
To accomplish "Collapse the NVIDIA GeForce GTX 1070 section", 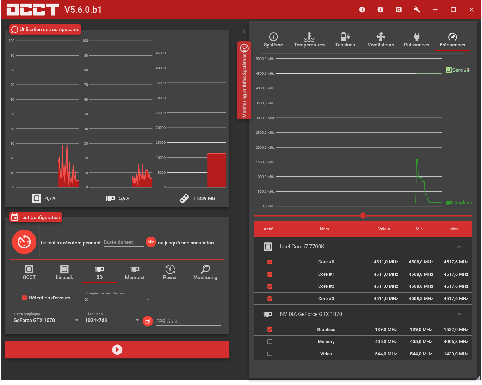I will pyautogui.click(x=459, y=314).
